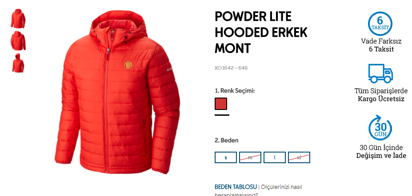Select the front view jacket thumbnail
The image size is (412, 196).
18,18
